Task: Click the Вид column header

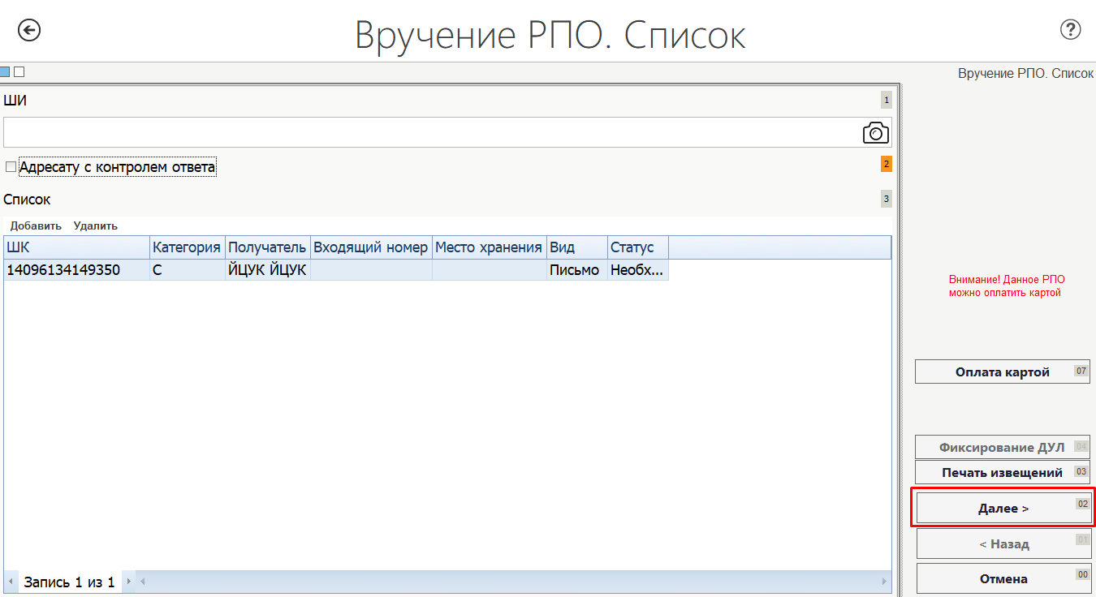Action: pos(577,247)
